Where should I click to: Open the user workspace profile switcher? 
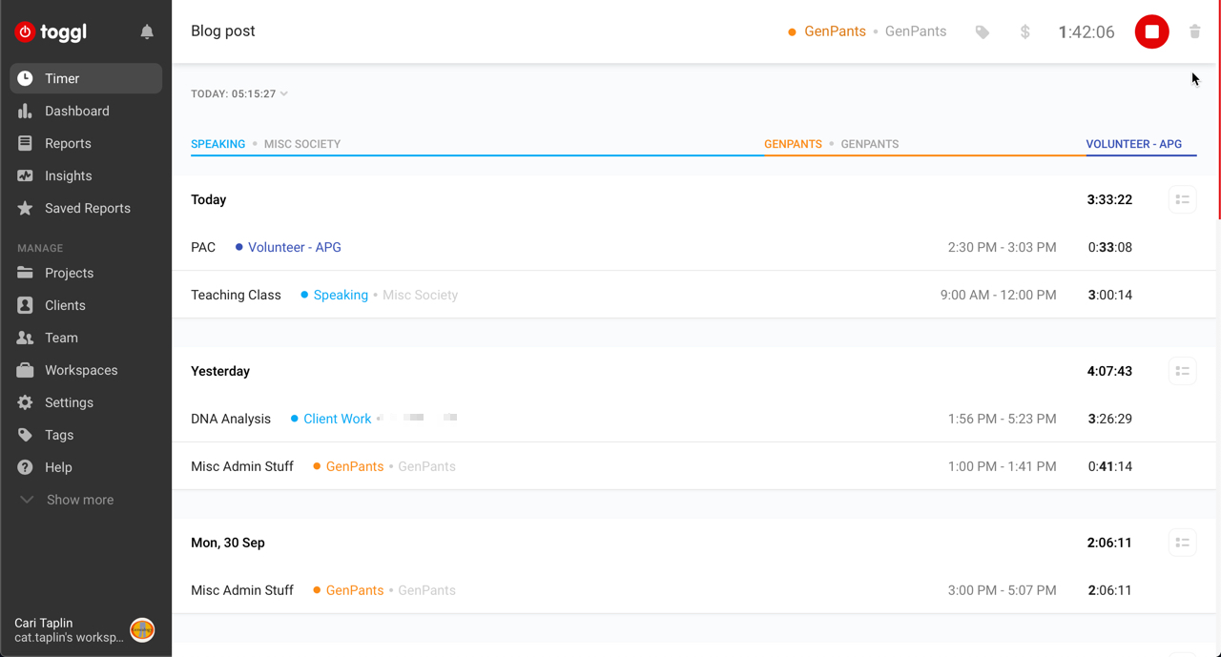85,629
